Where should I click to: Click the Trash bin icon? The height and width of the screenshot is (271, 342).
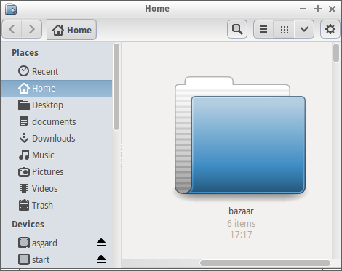[x=24, y=205]
